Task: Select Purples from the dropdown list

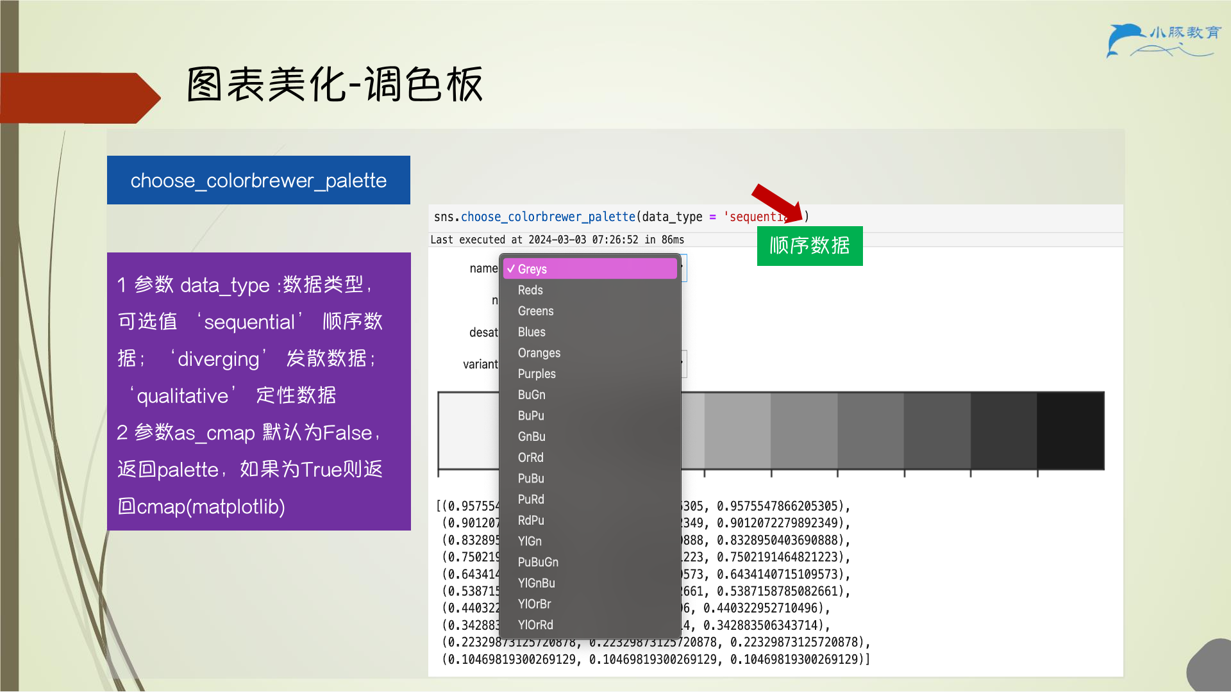Action: tap(590, 374)
